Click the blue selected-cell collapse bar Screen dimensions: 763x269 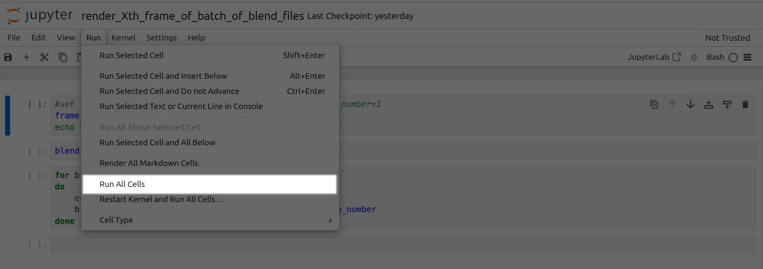pyautogui.click(x=8, y=115)
